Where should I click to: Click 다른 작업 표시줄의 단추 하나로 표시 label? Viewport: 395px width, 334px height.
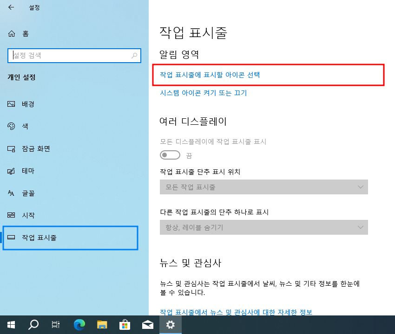pos(214,212)
